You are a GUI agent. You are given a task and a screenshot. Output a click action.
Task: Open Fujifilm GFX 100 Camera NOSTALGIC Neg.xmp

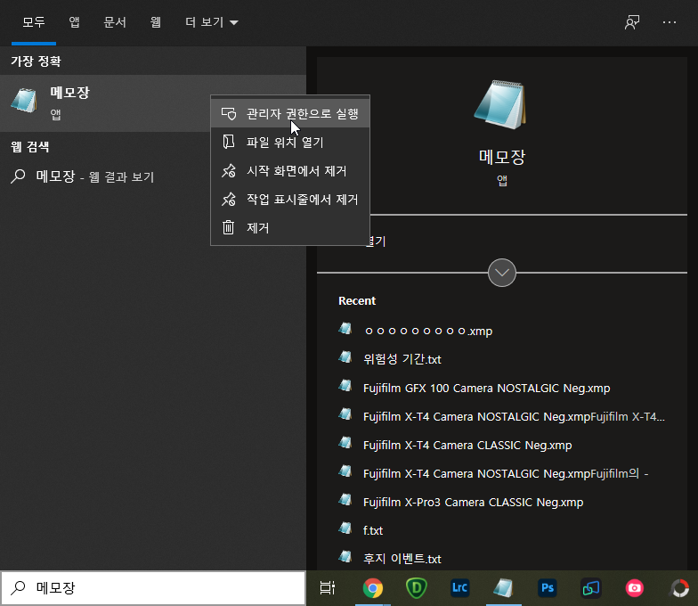tap(502, 388)
